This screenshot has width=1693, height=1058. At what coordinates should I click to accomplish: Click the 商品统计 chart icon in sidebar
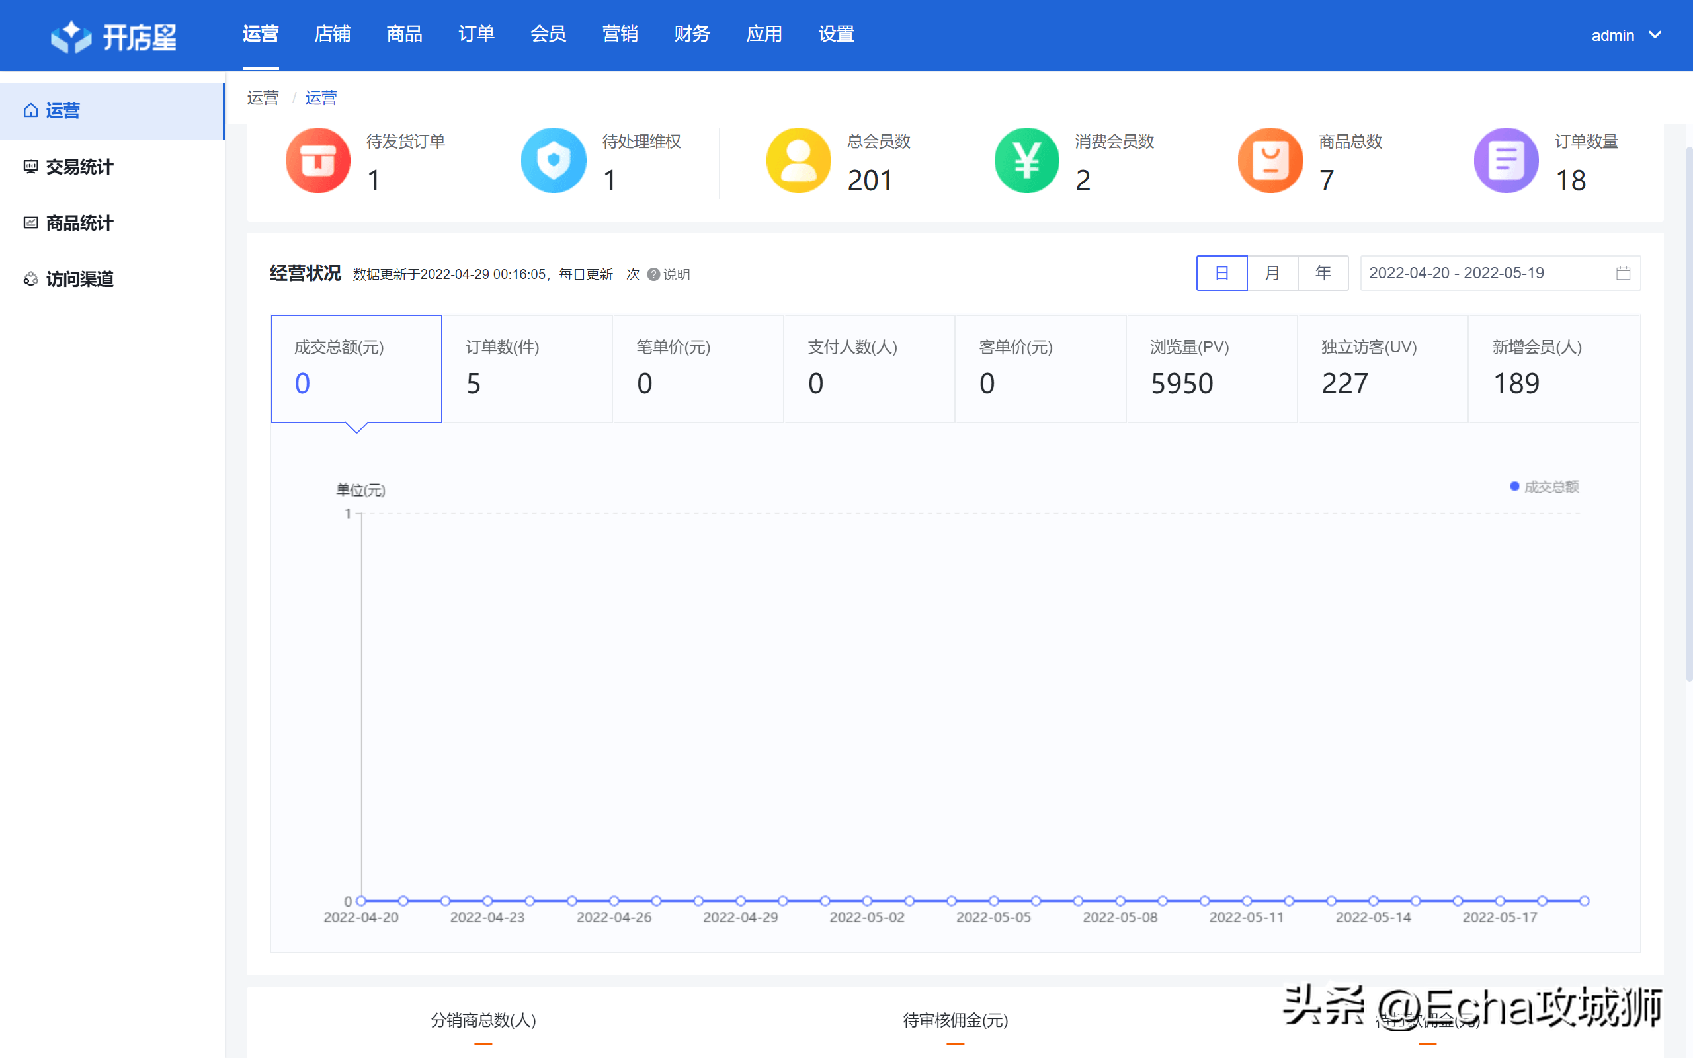(x=31, y=223)
